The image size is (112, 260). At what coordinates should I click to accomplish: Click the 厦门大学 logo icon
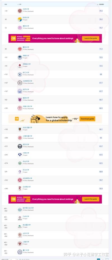[20, 252]
